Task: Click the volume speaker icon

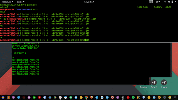Action: (169, 2)
